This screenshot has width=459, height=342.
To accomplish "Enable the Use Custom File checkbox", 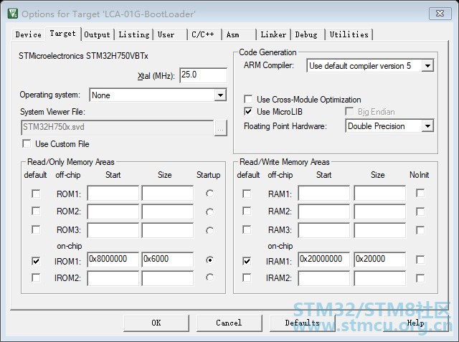I will [x=27, y=143].
